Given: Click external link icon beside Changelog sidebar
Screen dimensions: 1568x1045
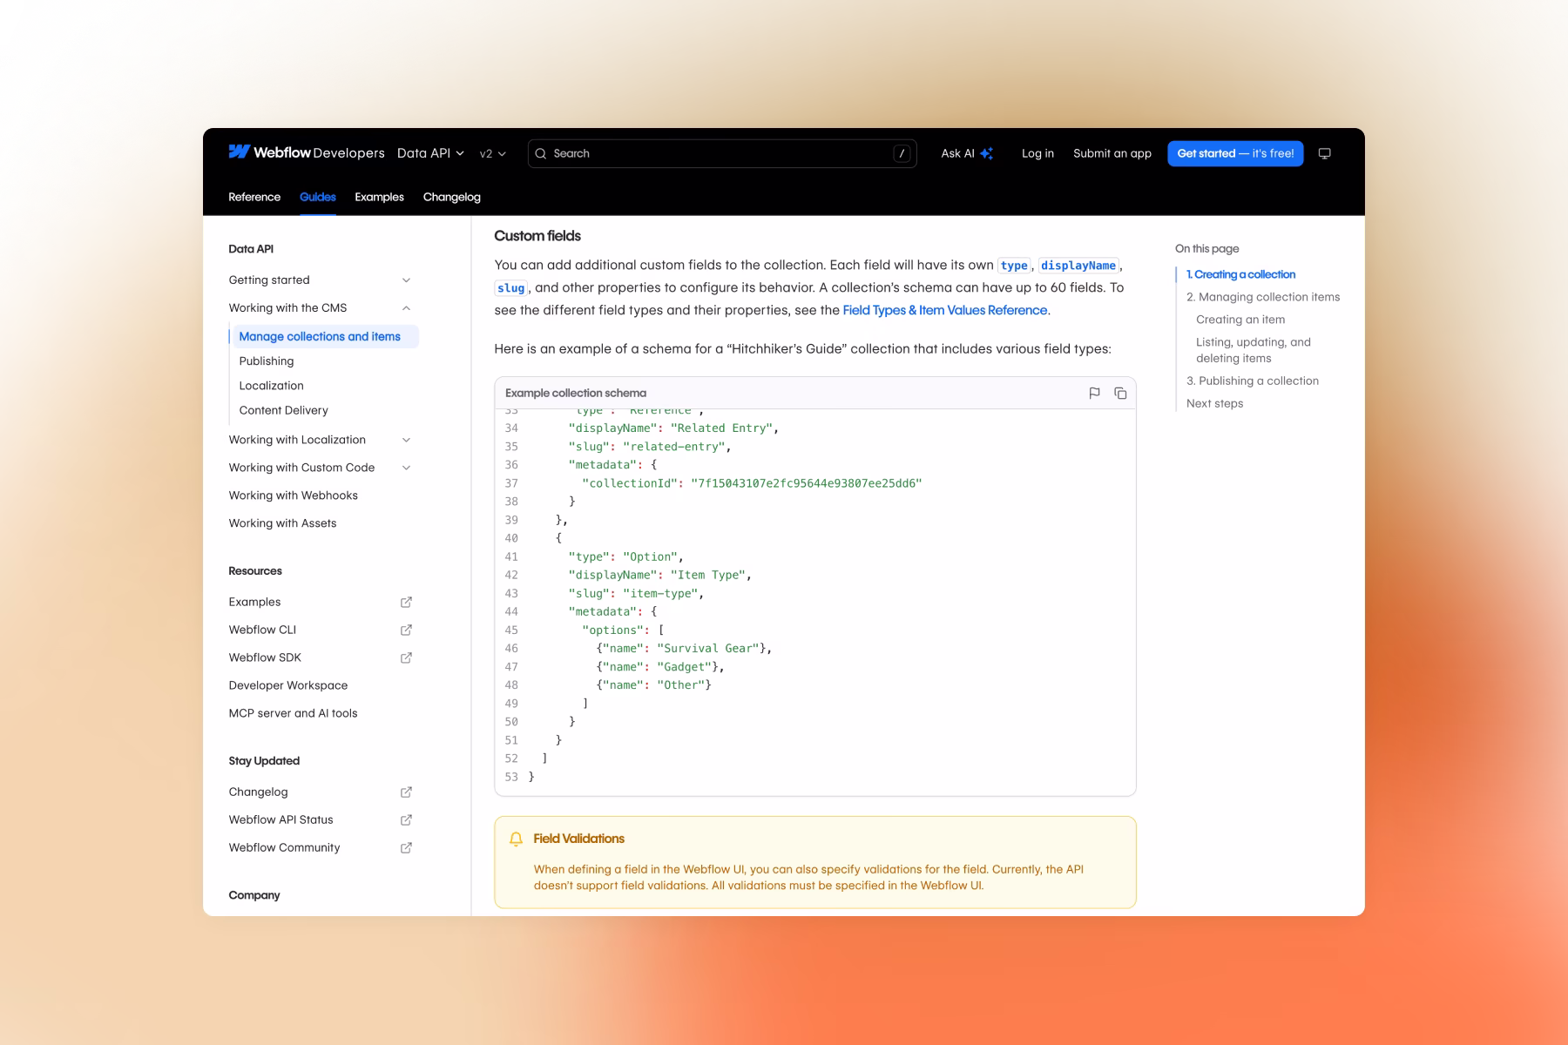Looking at the screenshot, I should pos(406,792).
